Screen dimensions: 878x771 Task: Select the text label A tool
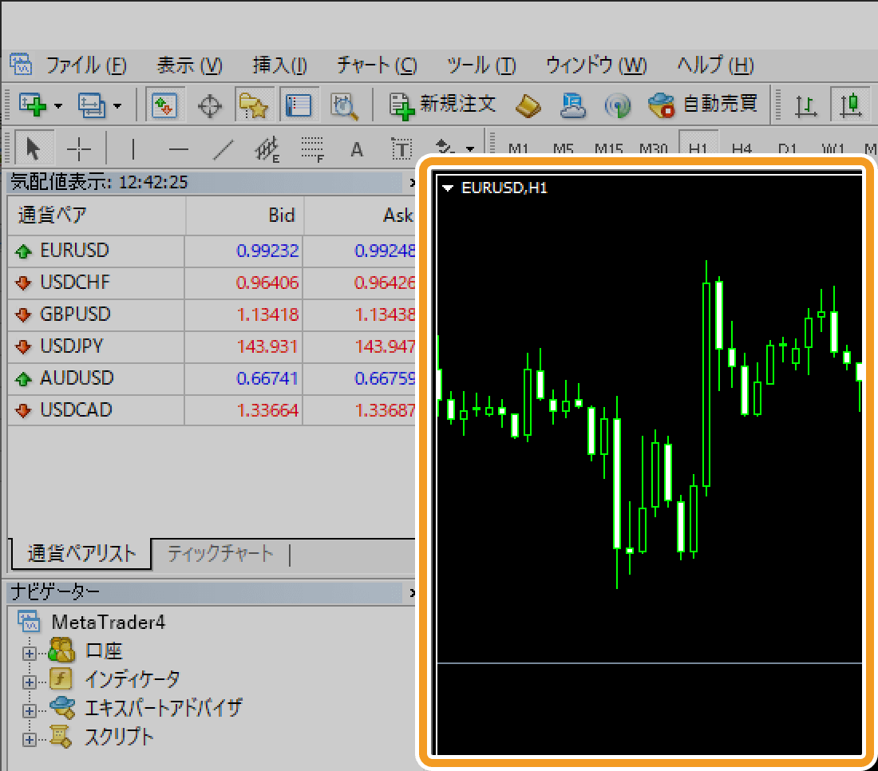point(357,149)
